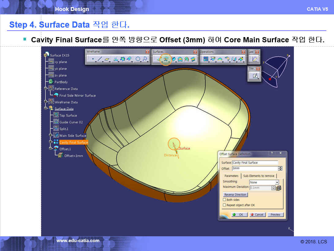Click the Circle tool in Wireframe toolbar
This screenshot has width=334, height=251.
(138, 59)
